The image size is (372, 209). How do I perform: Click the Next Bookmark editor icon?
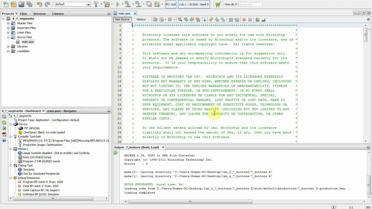pos(217,19)
